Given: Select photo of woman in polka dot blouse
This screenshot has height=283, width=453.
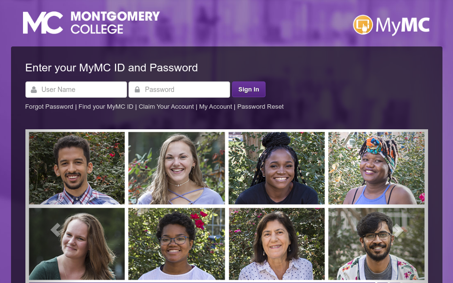Looking at the screenshot, I should pos(277,244).
